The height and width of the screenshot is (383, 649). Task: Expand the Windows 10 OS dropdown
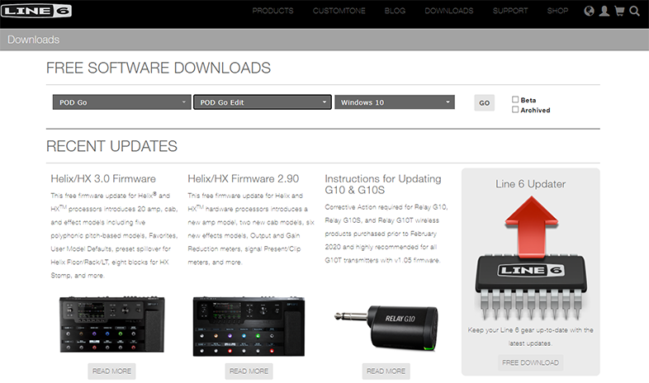[x=395, y=102]
